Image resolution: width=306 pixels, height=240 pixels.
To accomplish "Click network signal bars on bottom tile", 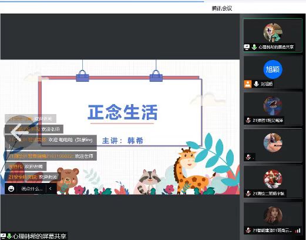I will (x=298, y=231).
